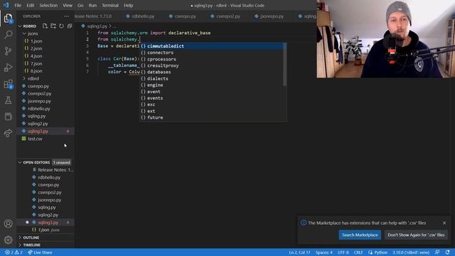The height and width of the screenshot is (256, 455).
Task: Open the File menu
Action: 18,5
